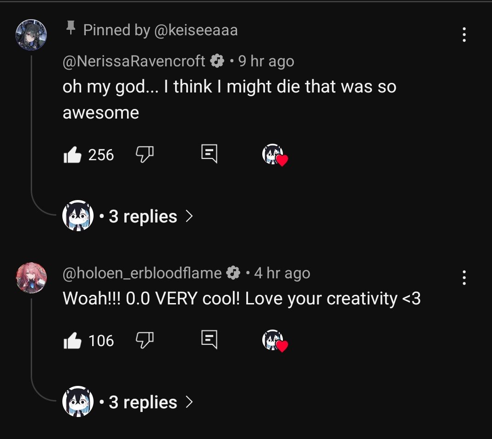Screen dimensions: 492x439
Task: Expand 3 replies under holoen_erbloodflame comment
Action: point(142,402)
